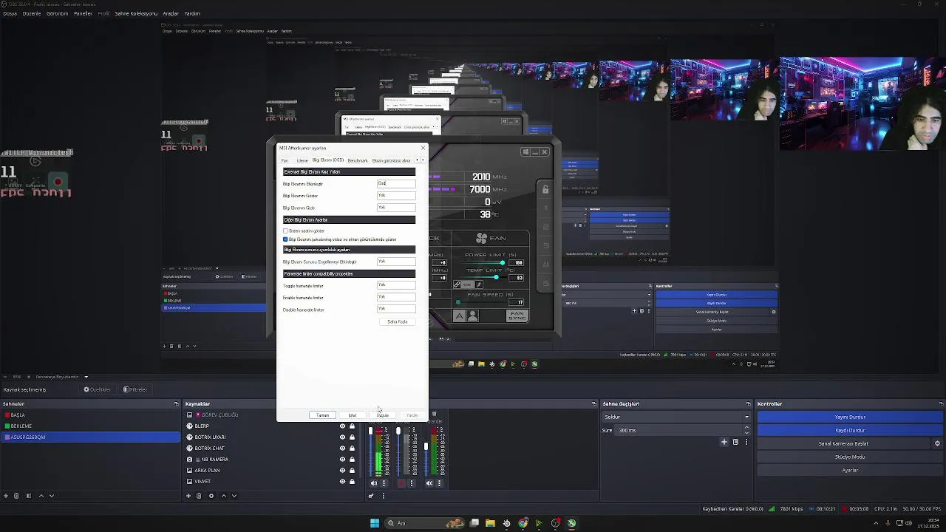The height and width of the screenshot is (532, 946).
Task: Hide the ARKA PLAN source
Action: pyautogui.click(x=342, y=471)
